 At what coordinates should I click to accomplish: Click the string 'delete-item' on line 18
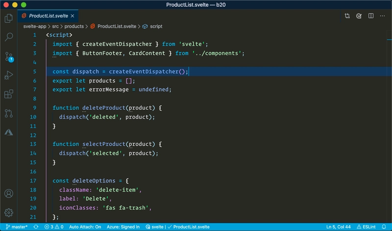(117, 190)
